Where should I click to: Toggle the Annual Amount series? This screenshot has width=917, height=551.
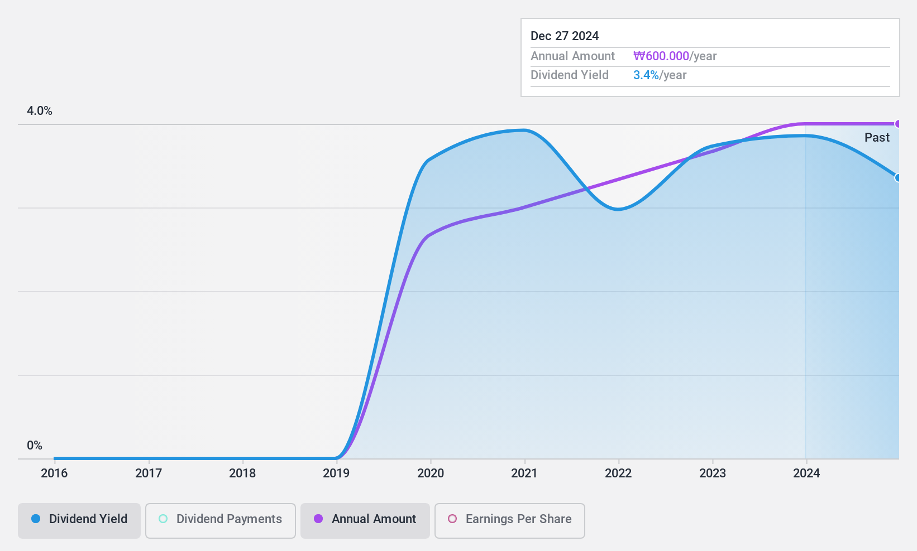point(365,521)
